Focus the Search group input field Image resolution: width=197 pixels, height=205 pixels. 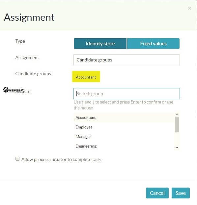[127, 94]
